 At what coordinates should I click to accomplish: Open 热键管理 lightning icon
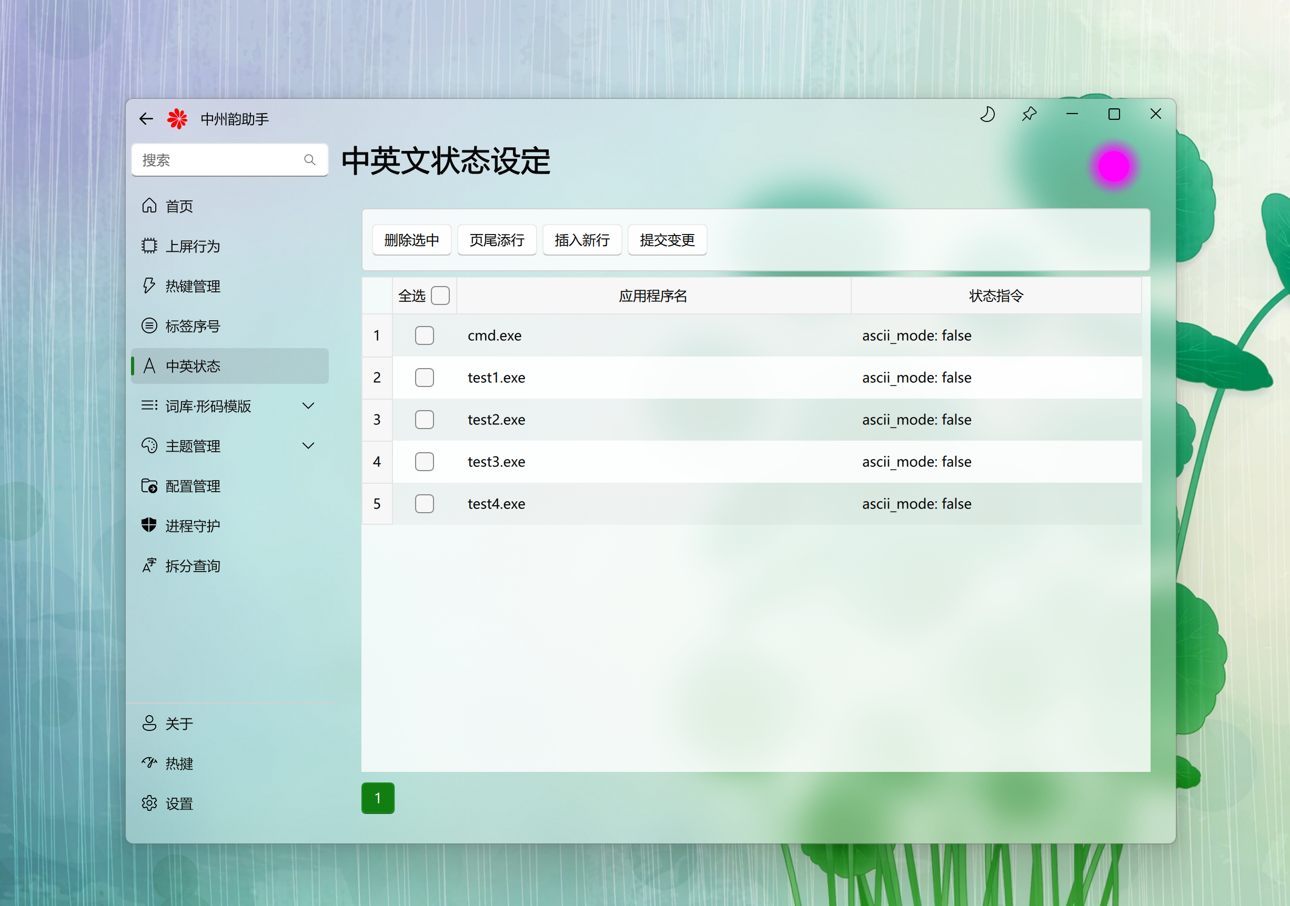pyautogui.click(x=149, y=286)
